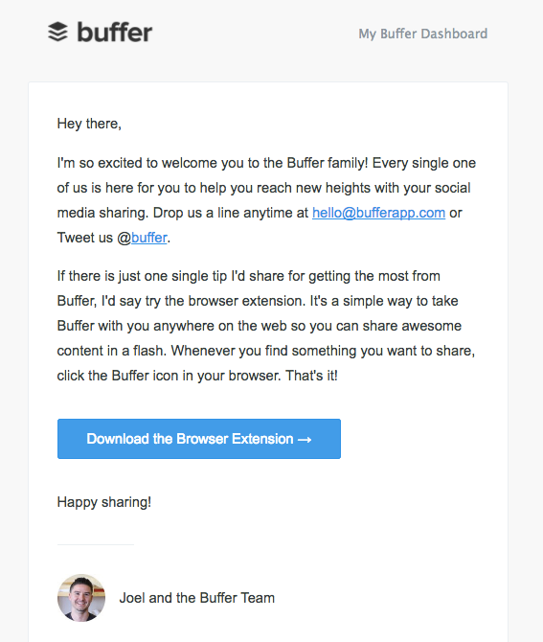
Task: Click the buffer wordmark in the header
Action: point(115,32)
